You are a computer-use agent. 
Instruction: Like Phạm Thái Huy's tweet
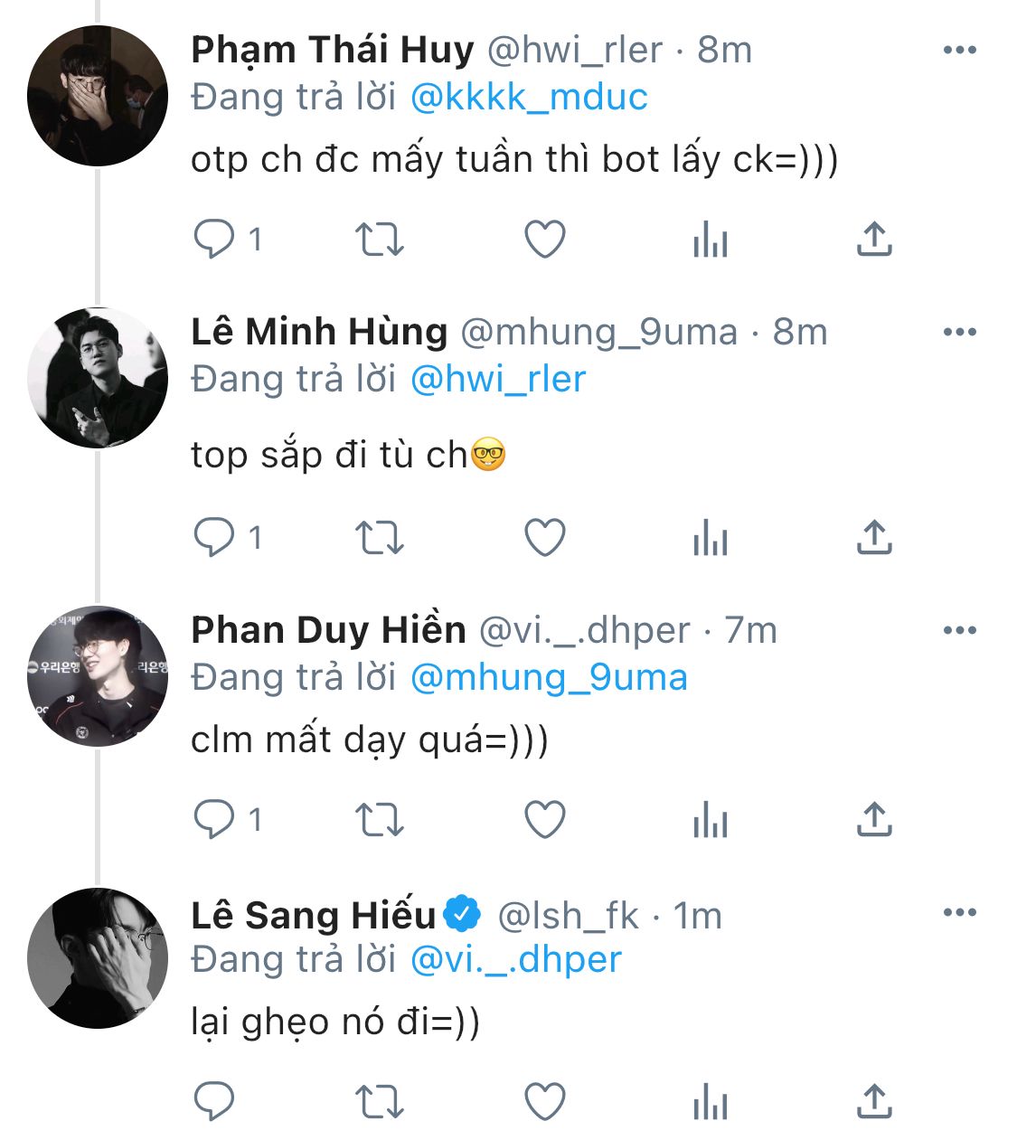click(x=545, y=240)
